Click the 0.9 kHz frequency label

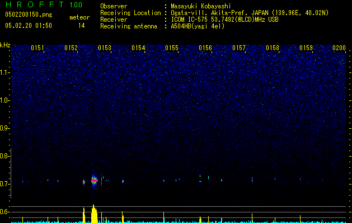pyautogui.click(x=4, y=128)
